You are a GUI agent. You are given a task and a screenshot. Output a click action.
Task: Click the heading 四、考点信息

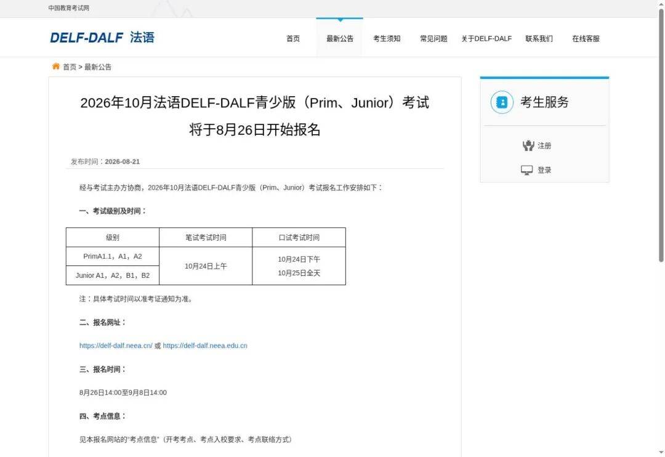tap(103, 416)
